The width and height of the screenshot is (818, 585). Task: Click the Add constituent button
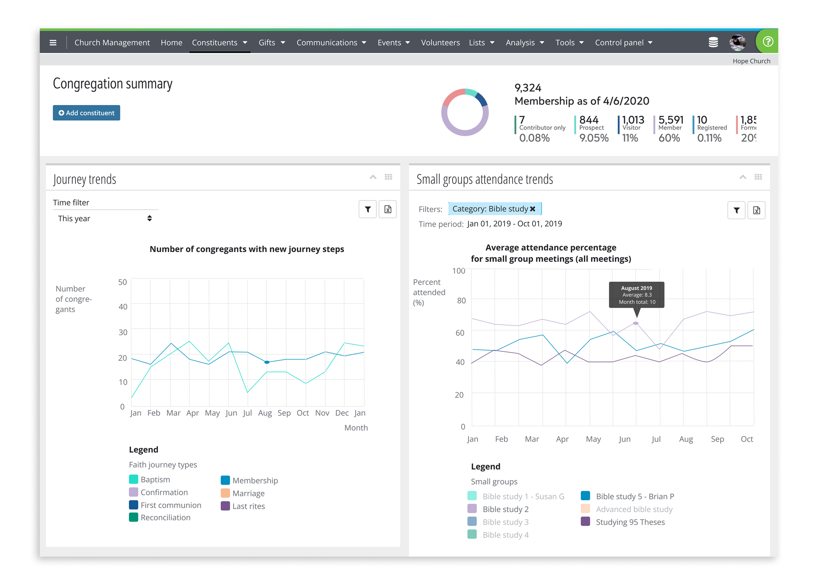pyautogui.click(x=86, y=113)
